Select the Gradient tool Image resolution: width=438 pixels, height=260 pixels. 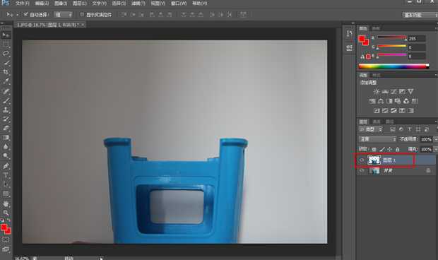6,137
